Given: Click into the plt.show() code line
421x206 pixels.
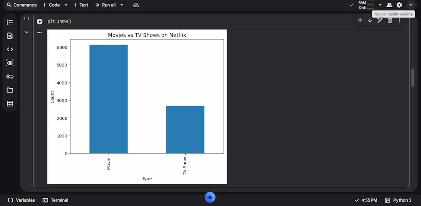Looking at the screenshot, I should pyautogui.click(x=59, y=21).
